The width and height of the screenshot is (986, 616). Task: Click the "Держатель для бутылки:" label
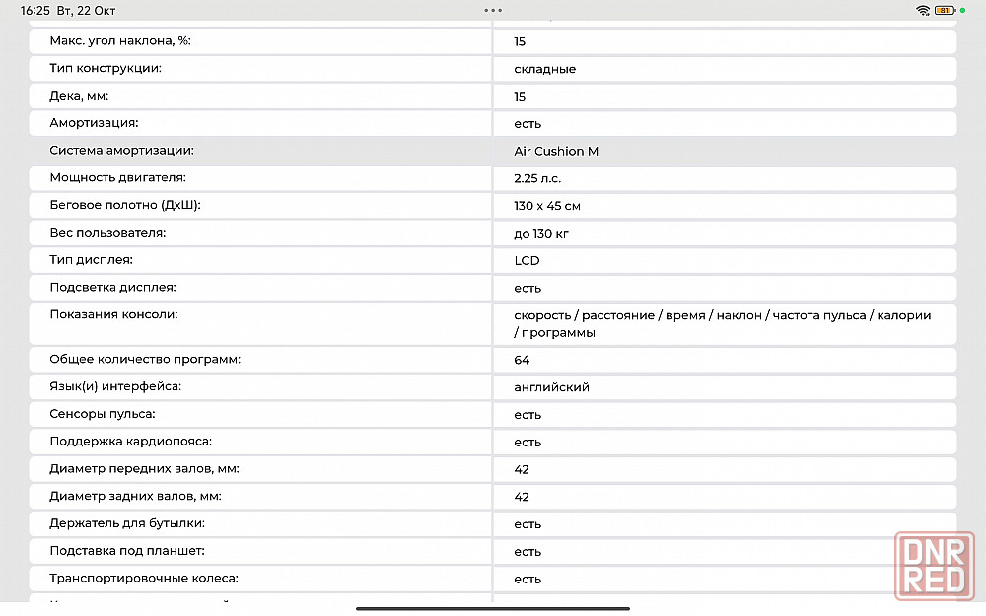click(127, 523)
